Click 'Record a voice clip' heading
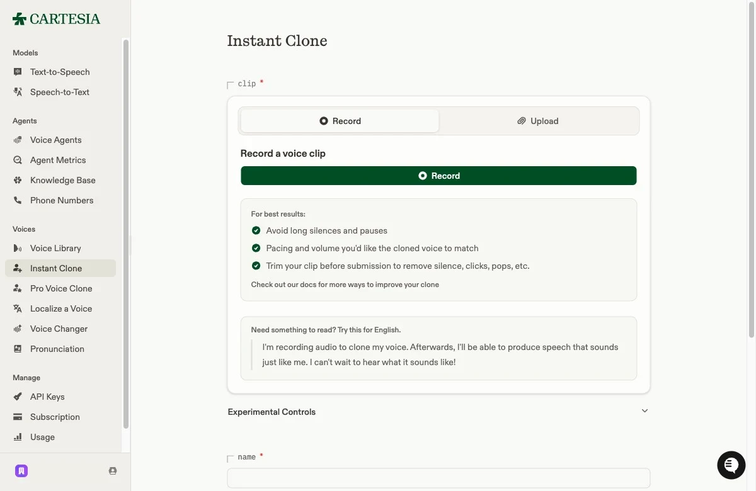This screenshot has height=491, width=756. (x=283, y=154)
